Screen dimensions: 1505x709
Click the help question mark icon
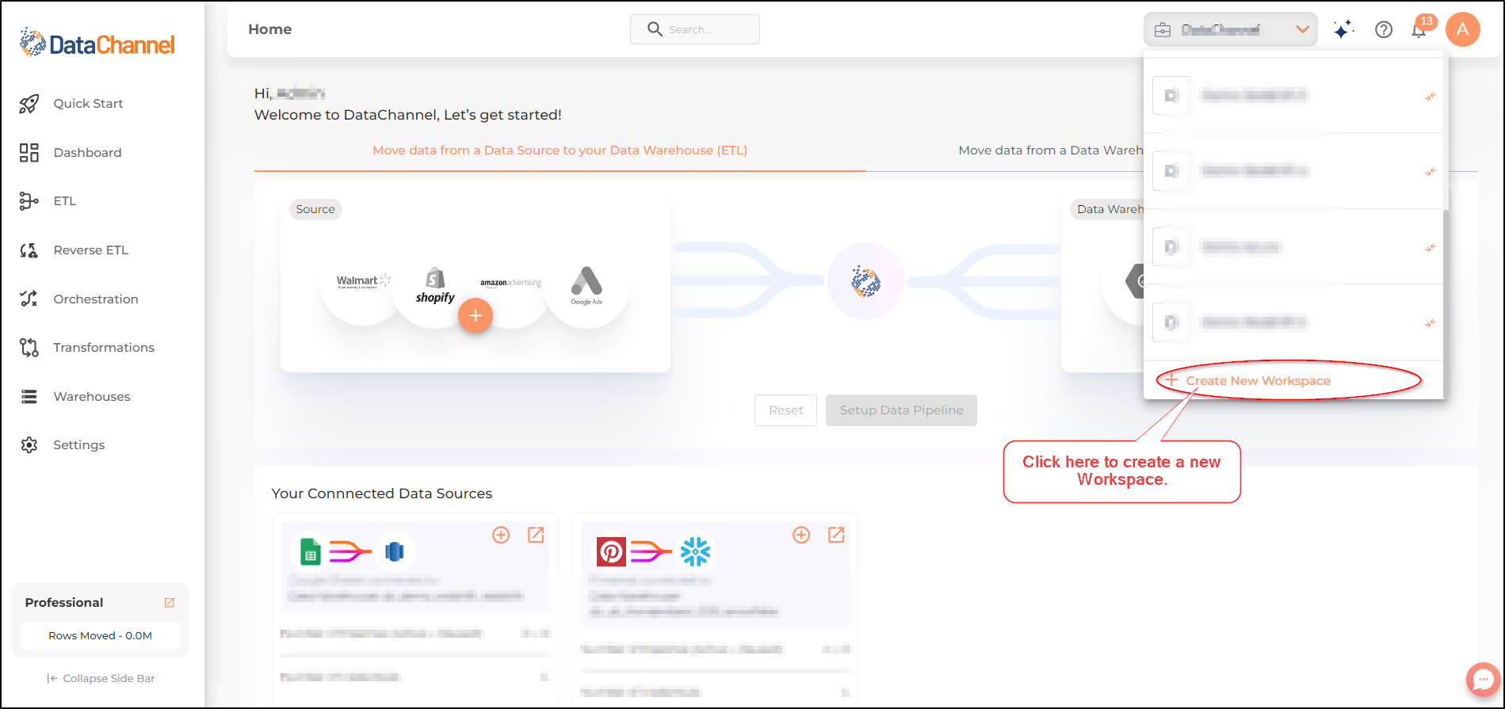tap(1384, 30)
